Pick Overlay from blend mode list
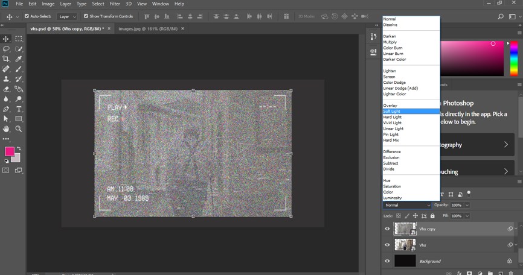This screenshot has width=523, height=275. tap(390, 106)
